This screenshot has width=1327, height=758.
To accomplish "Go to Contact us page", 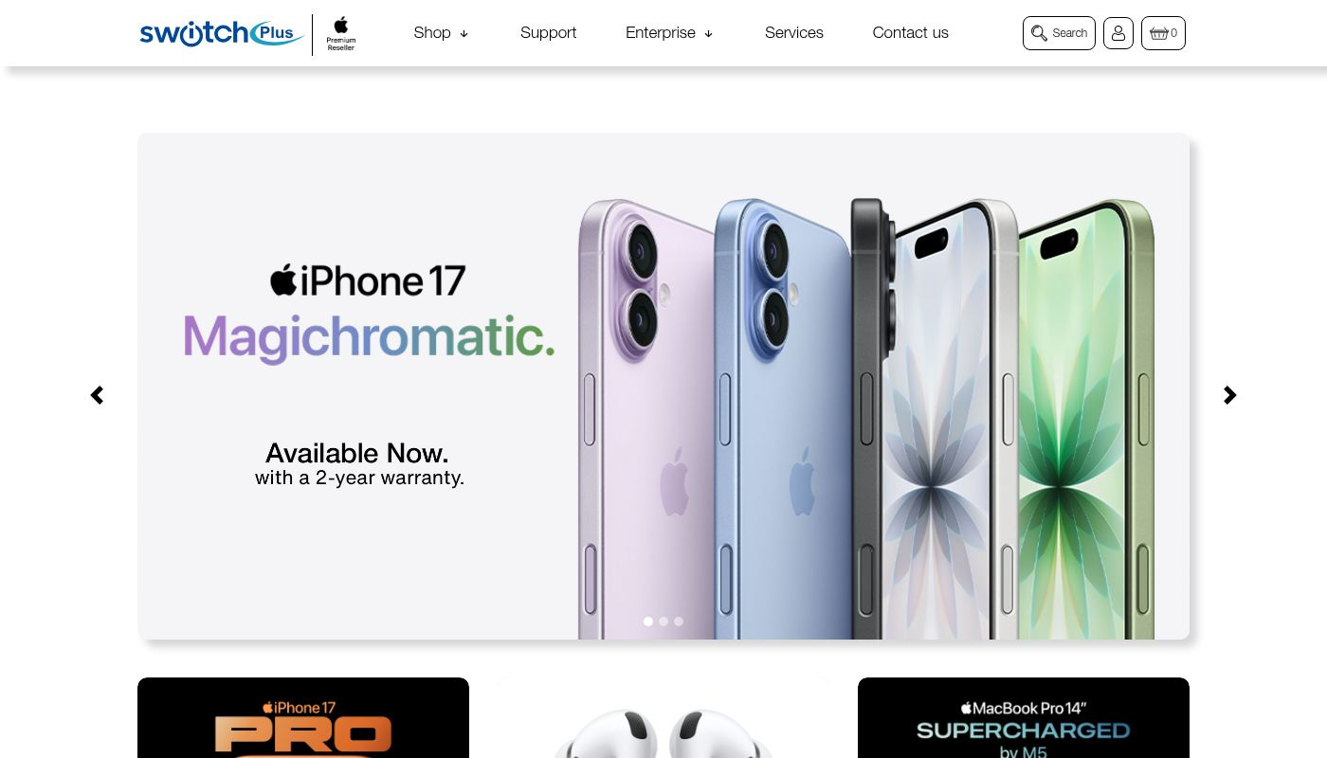I will click(x=910, y=33).
